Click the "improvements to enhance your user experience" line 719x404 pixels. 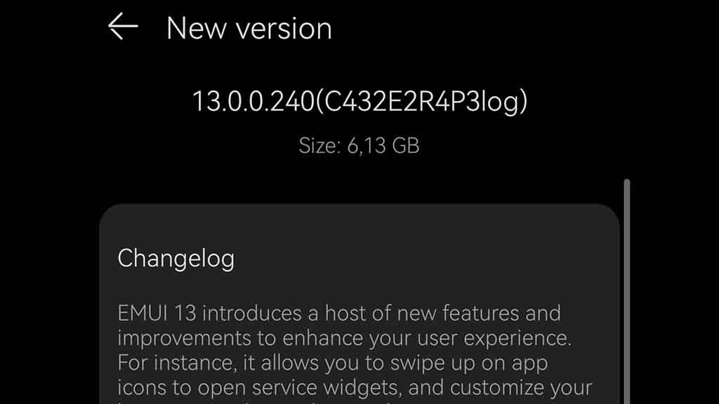(344, 339)
